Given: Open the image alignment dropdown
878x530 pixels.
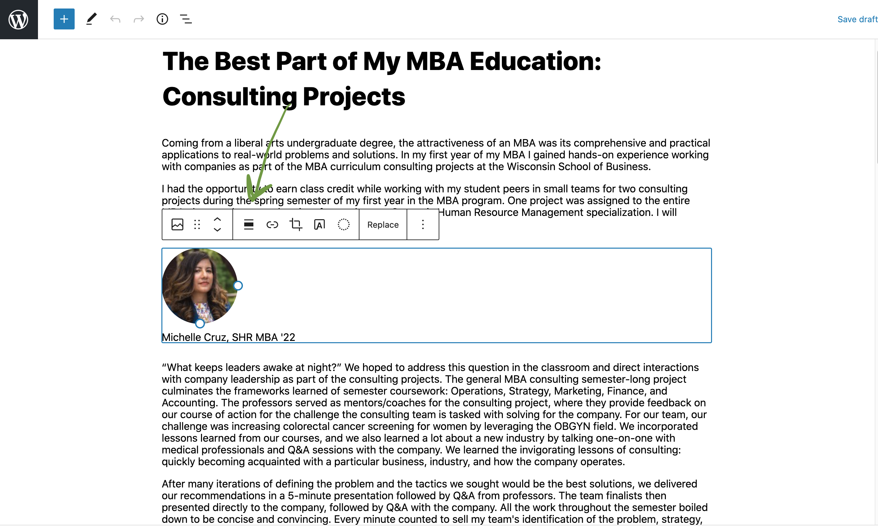Looking at the screenshot, I should [249, 224].
